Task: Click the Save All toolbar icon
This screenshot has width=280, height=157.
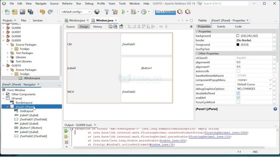Action: point(30,12)
